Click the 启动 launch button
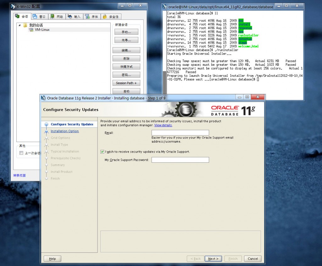Viewport: 322px width, 266px height. [126, 91]
